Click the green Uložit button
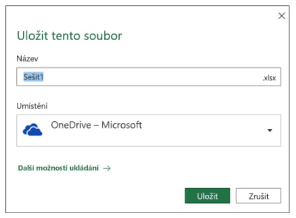Screen dimensions: 296x218 pos(207,196)
